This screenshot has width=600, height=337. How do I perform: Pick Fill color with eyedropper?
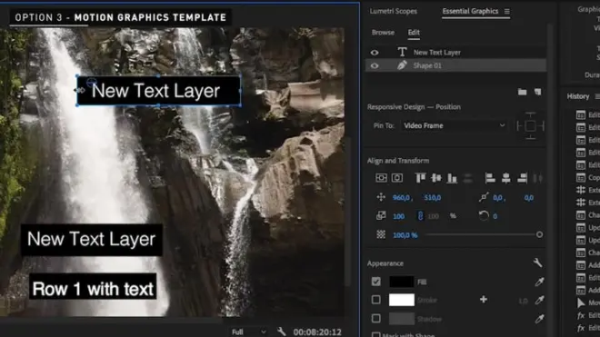539,282
